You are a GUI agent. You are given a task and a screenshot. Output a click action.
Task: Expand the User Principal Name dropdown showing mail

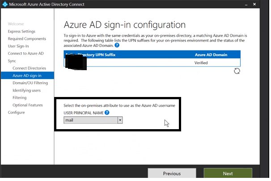tap(120, 120)
